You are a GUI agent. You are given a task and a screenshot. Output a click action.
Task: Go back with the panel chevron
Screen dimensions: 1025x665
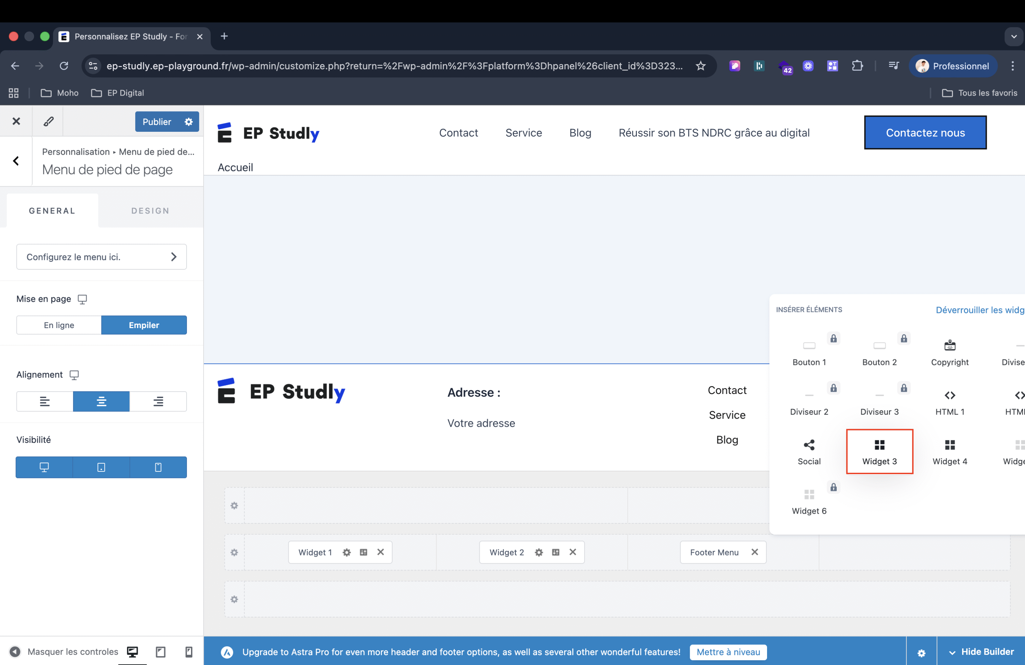click(x=16, y=161)
